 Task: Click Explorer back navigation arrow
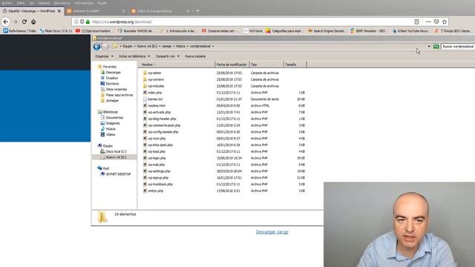[96, 47]
